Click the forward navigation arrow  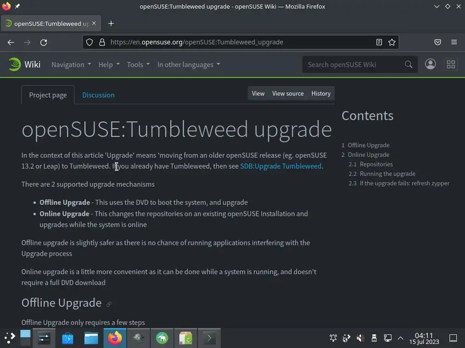27,42
